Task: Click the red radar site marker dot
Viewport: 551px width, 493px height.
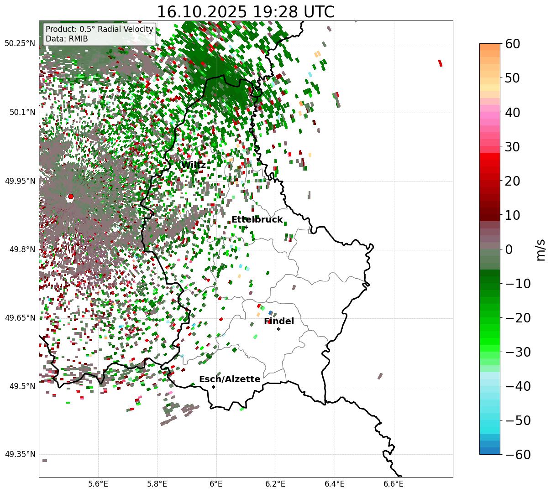Action: tap(70, 197)
